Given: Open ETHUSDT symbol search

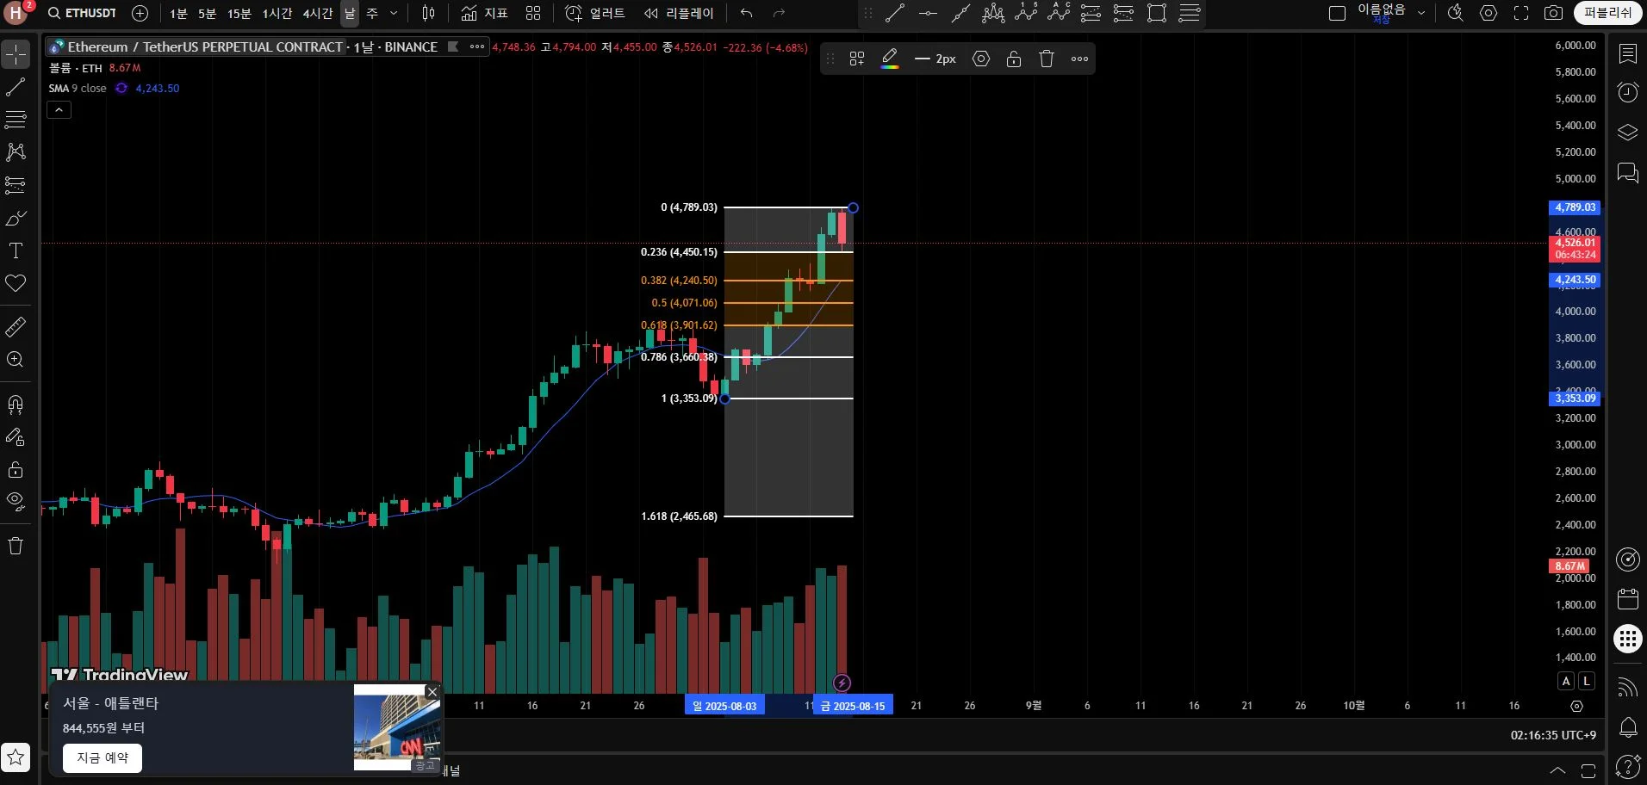Looking at the screenshot, I should click(83, 13).
